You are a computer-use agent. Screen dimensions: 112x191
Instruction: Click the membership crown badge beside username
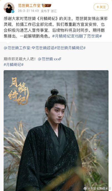(x=46, y=6)
